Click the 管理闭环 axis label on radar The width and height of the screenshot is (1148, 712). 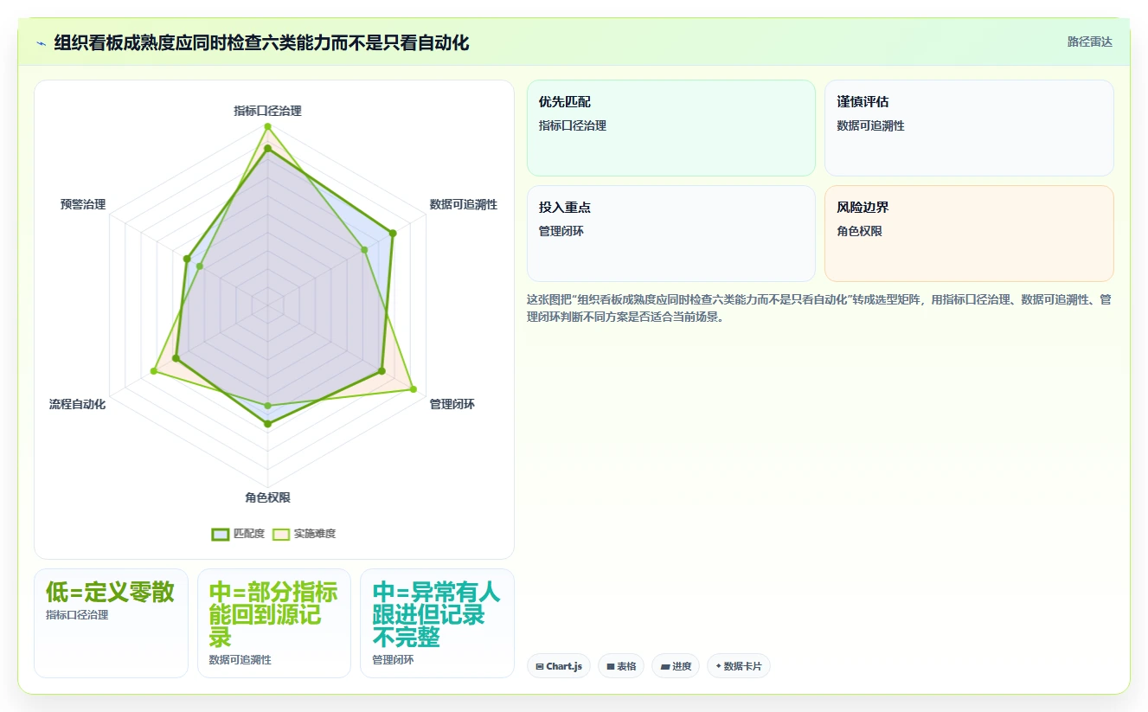tap(452, 404)
